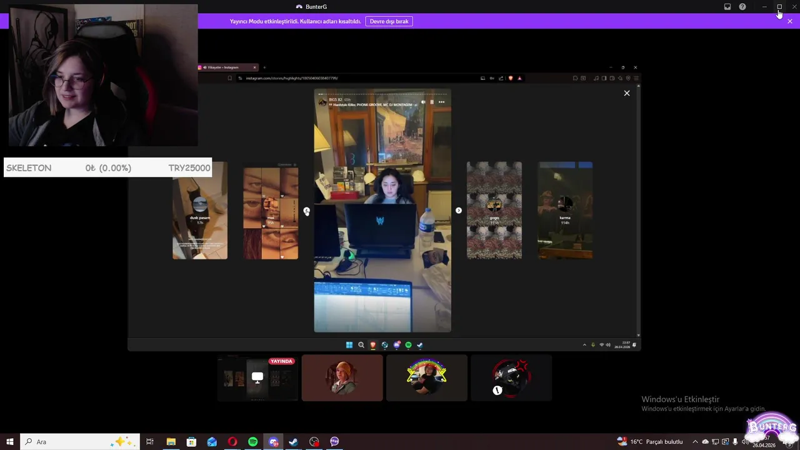Open the 'gogo' story thumbnail
Image resolution: width=800 pixels, height=450 pixels.
[494, 211]
